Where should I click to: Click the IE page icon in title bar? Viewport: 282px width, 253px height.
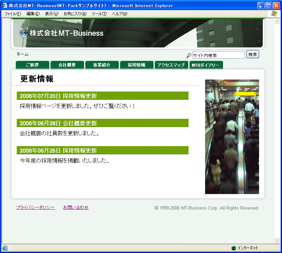click(5, 6)
